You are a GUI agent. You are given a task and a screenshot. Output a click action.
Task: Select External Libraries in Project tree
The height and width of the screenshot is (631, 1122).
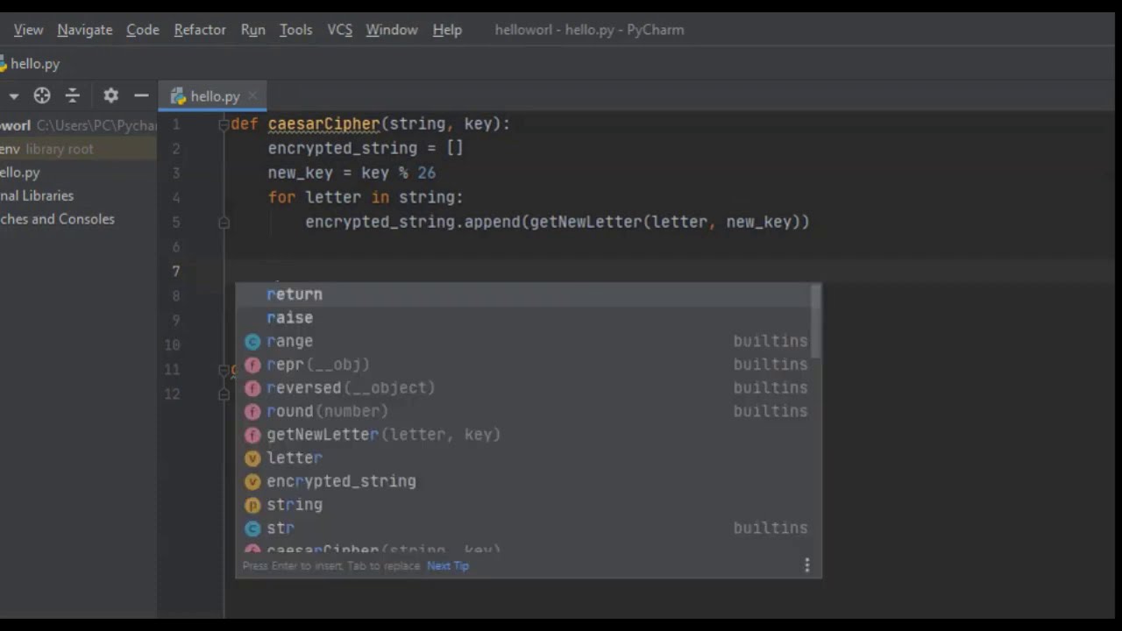[37, 195]
